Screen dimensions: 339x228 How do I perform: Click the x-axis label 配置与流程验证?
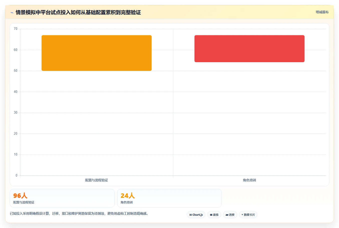pyautogui.click(x=97, y=180)
